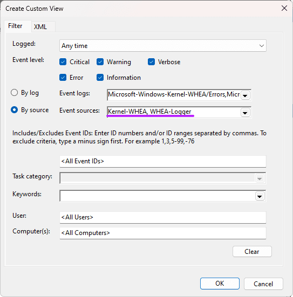This screenshot has height=297, width=293.
Task: Uncheck the Error checkbox
Action: point(63,78)
